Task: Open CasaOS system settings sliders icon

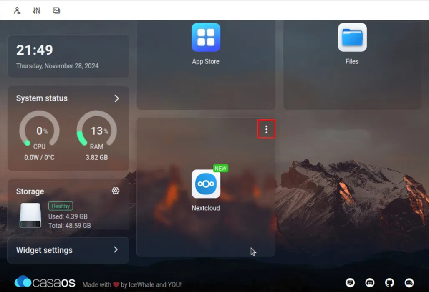Action: coord(36,10)
